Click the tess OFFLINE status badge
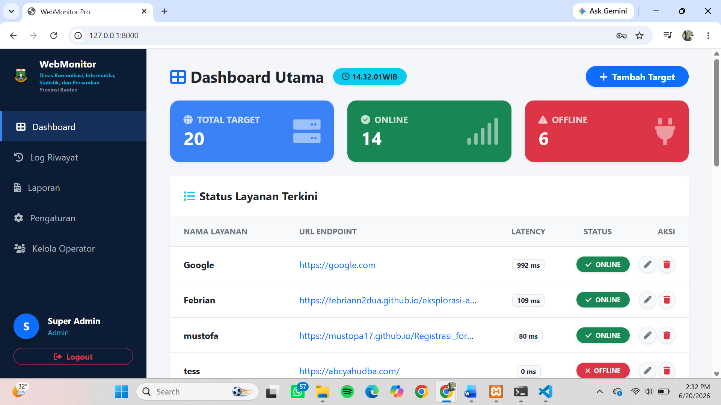This screenshot has width=721, height=405. click(x=603, y=370)
